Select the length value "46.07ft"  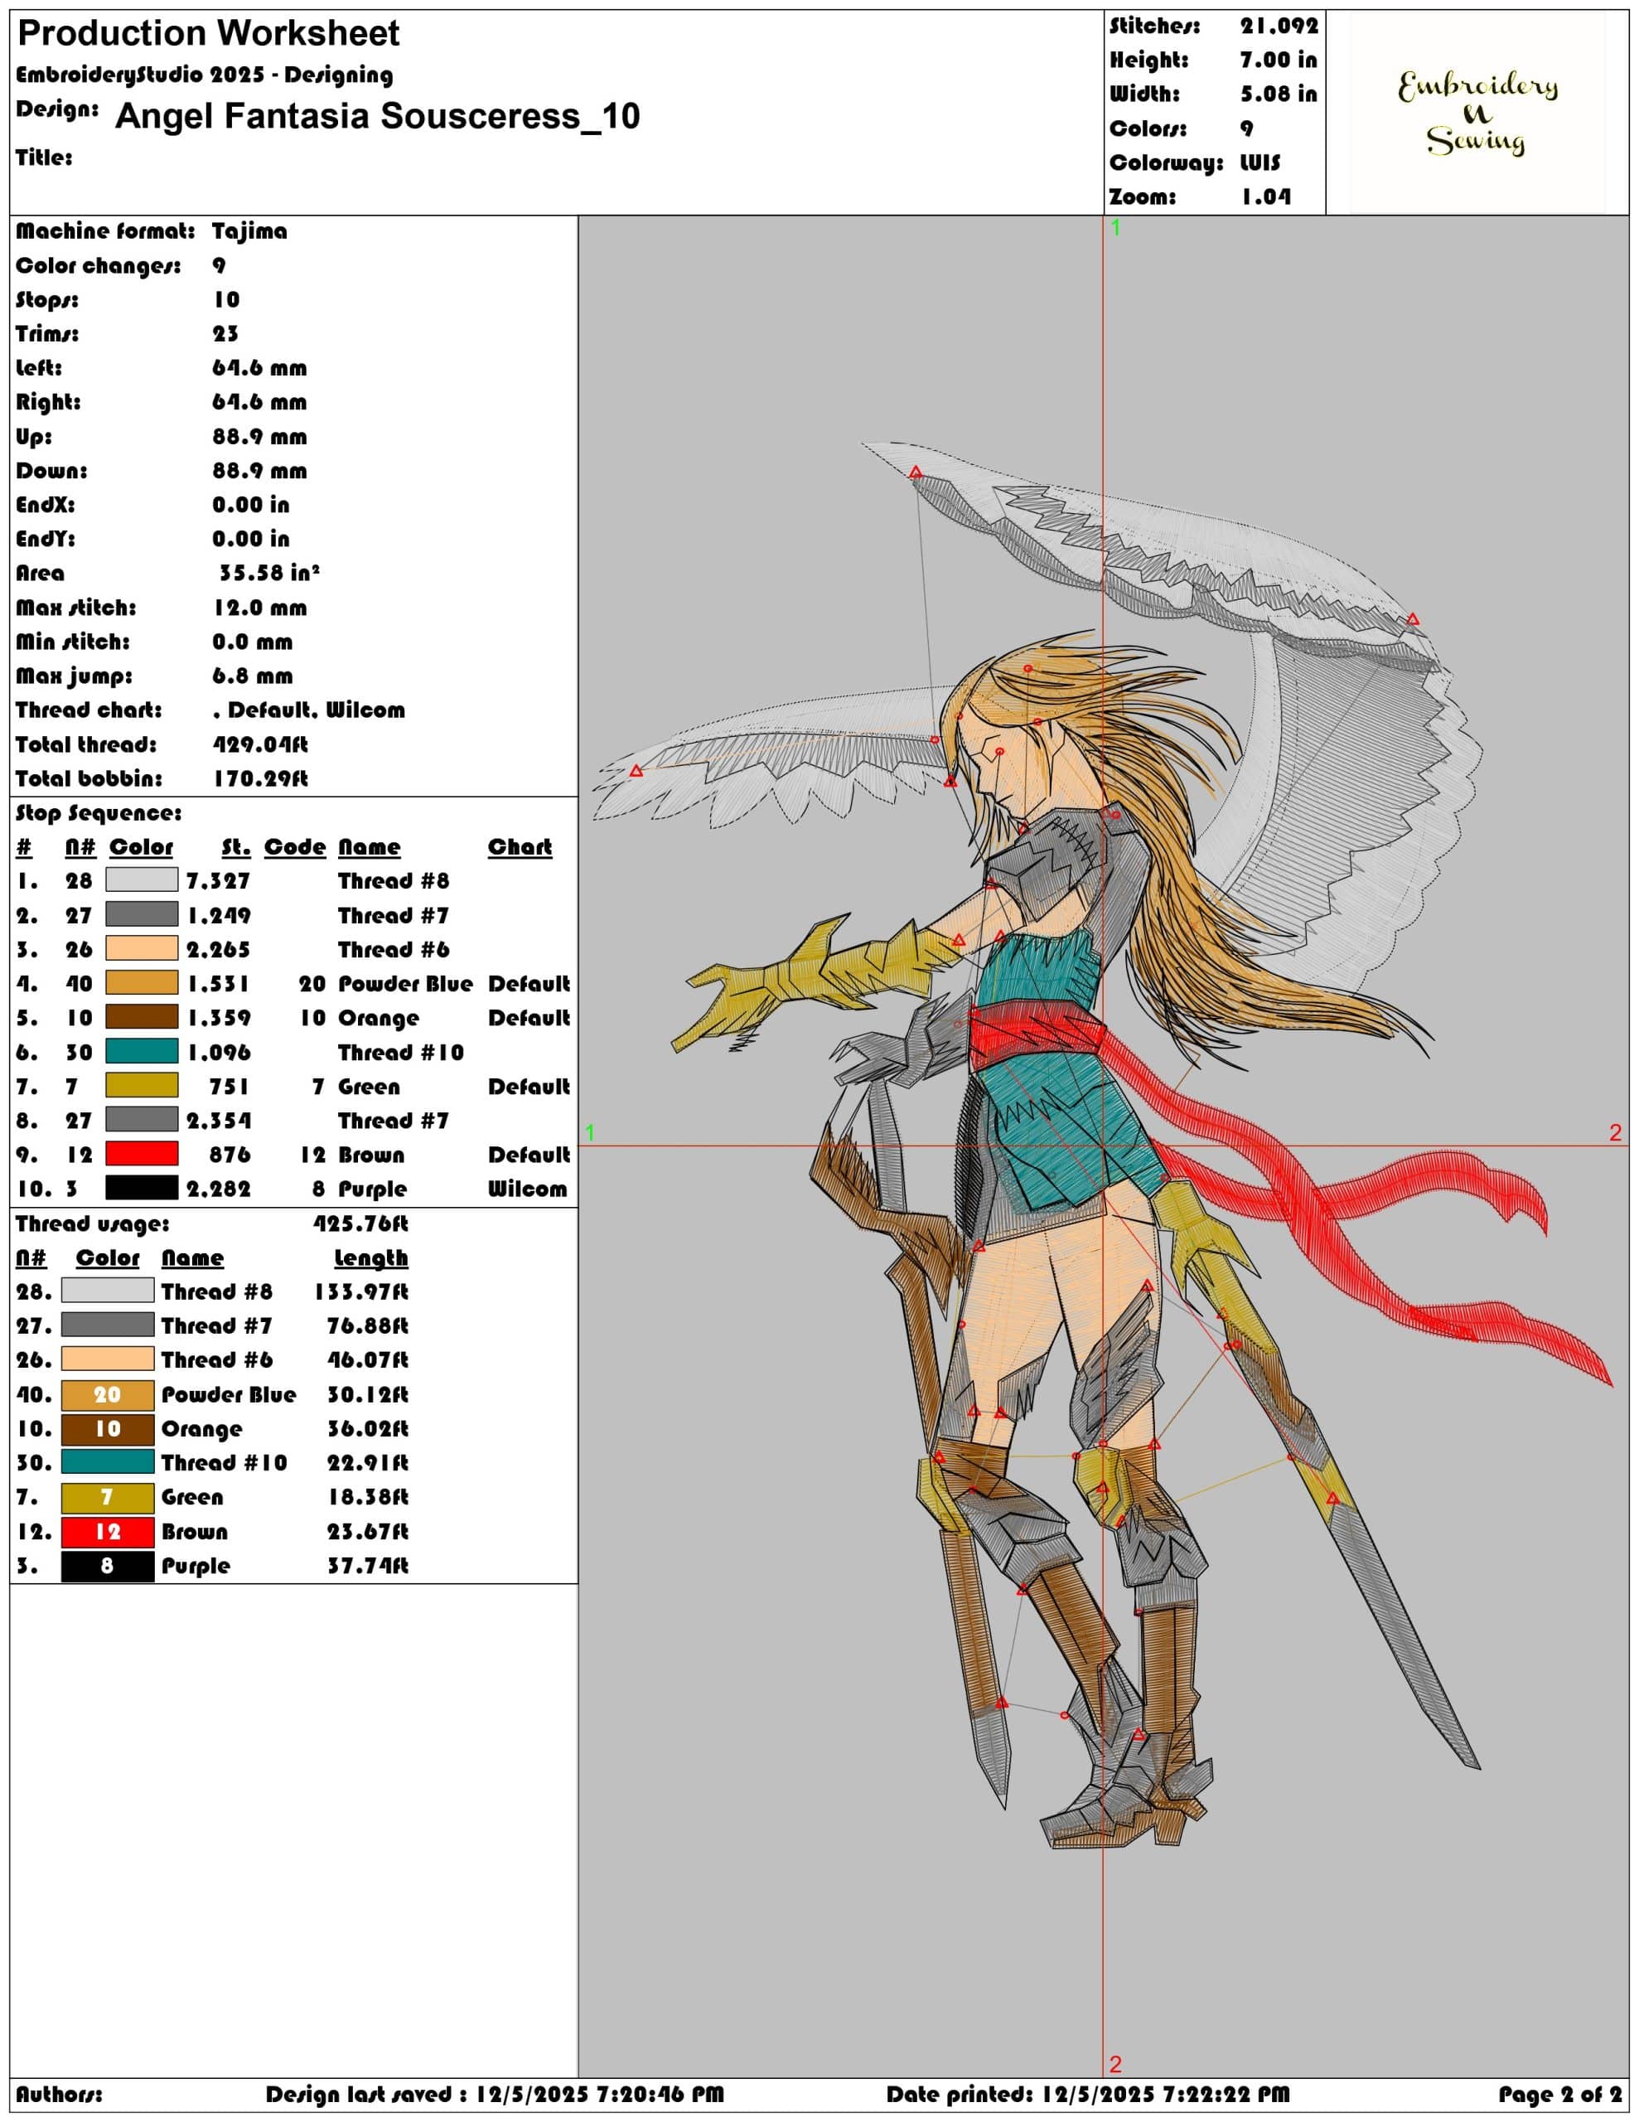coord(368,1360)
